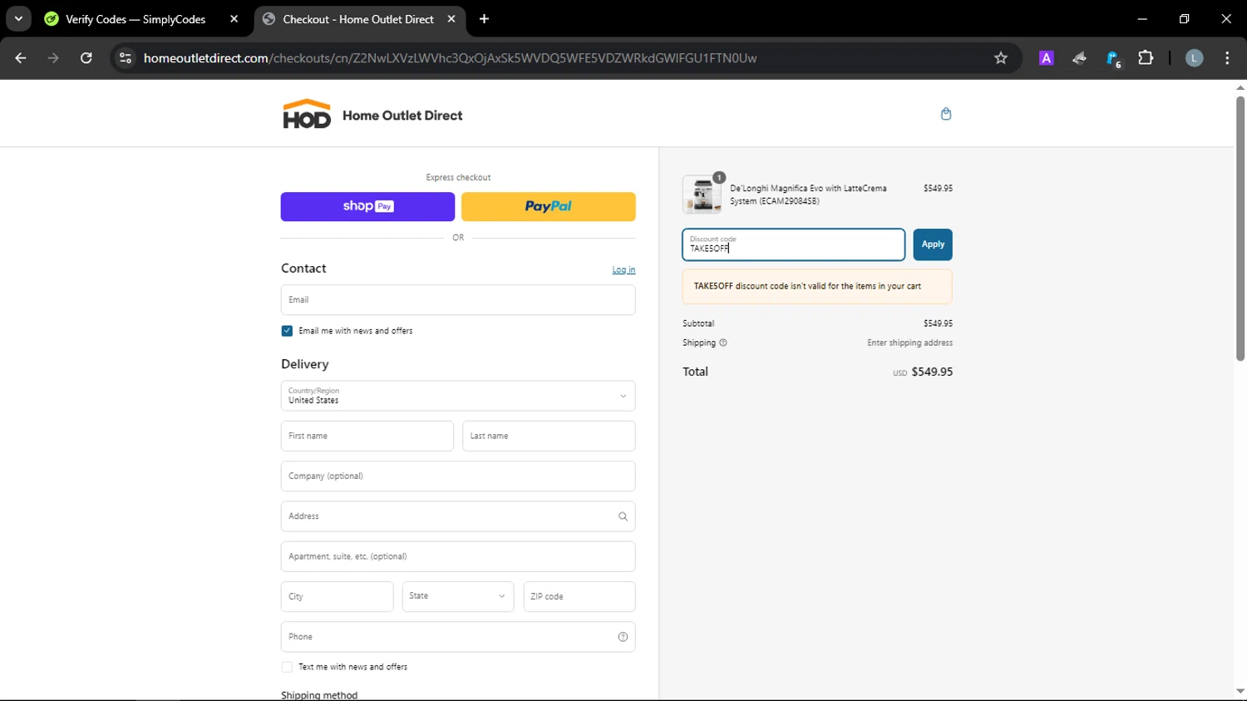1247x701 pixels.
Task: Click the gray bird-shaped extension icon
Action: (x=1079, y=58)
